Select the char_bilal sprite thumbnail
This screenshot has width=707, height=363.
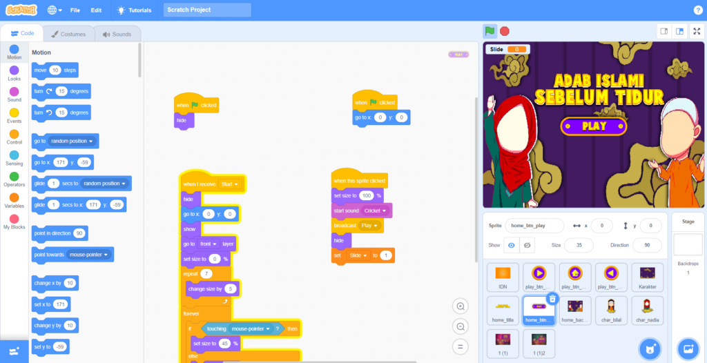tap(610, 309)
